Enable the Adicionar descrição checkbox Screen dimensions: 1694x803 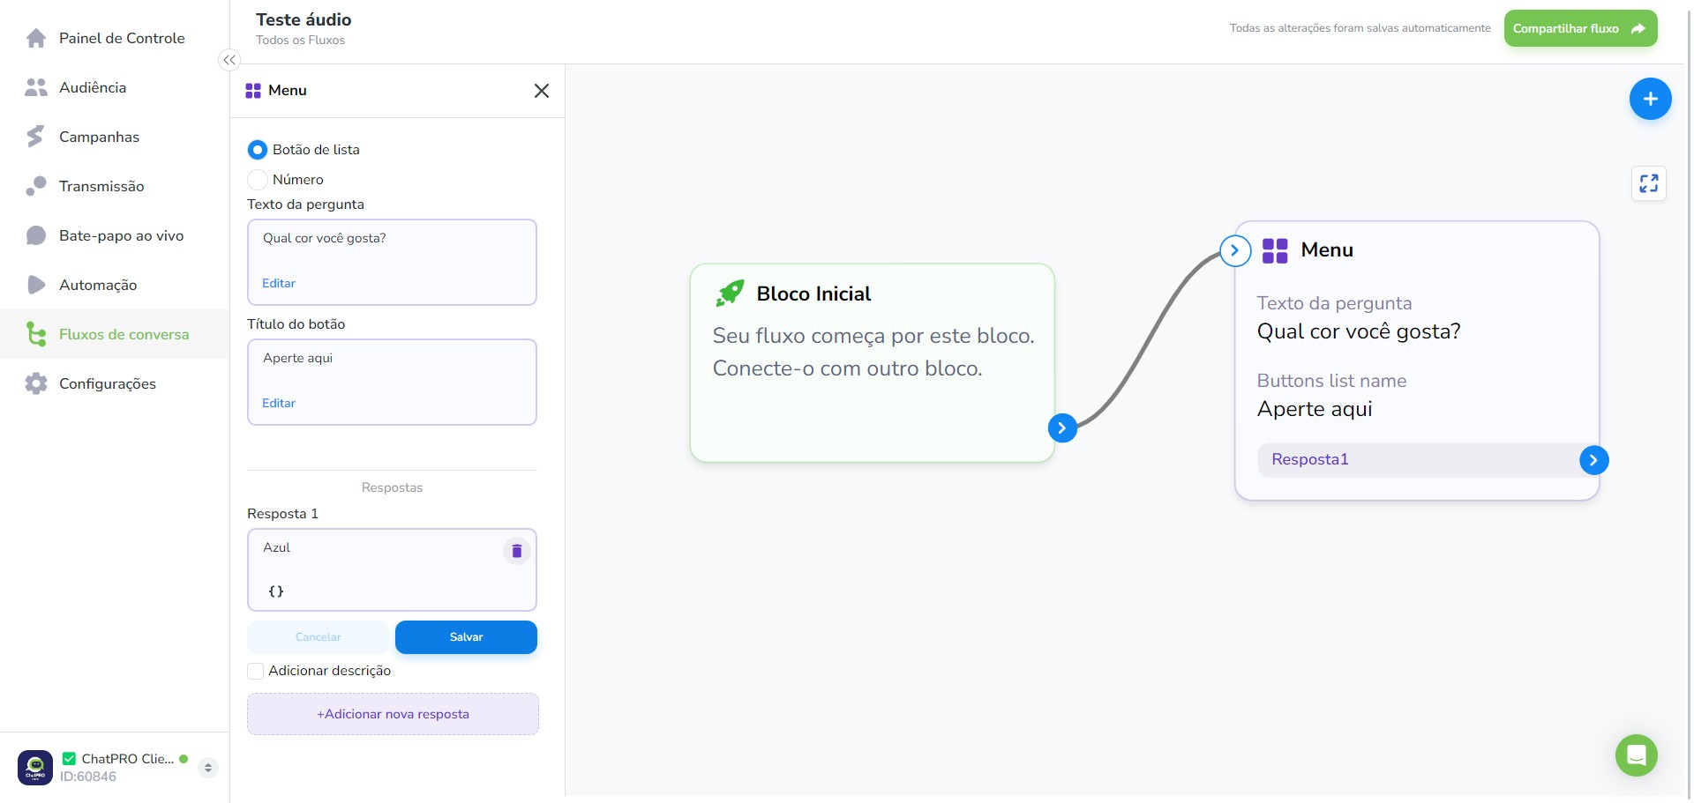click(x=256, y=671)
